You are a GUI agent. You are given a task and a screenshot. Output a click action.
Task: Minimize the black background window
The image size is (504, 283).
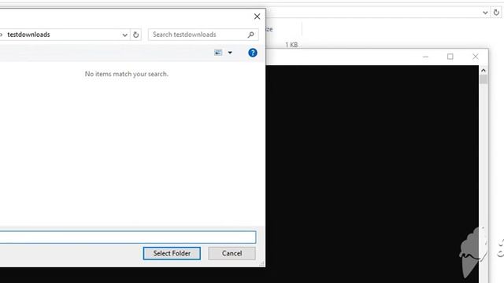point(425,57)
